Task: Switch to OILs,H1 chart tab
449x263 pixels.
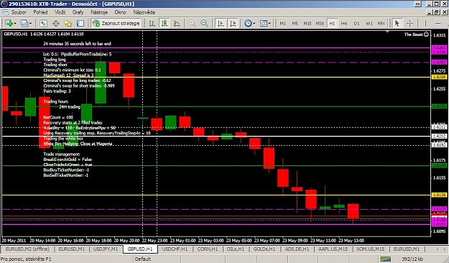Action: click(236, 249)
